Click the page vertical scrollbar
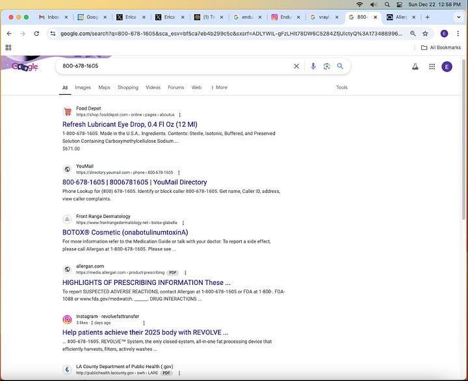This screenshot has width=468, height=381. (463, 140)
